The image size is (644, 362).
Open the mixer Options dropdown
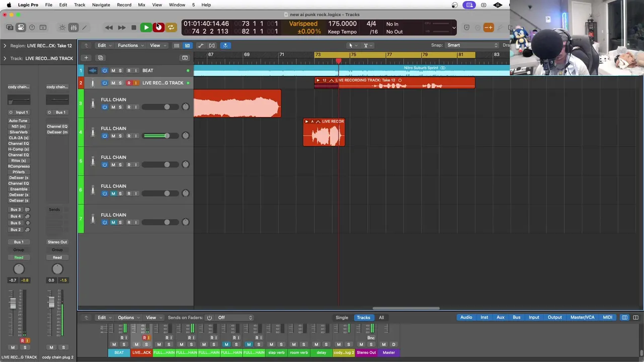pos(128,317)
